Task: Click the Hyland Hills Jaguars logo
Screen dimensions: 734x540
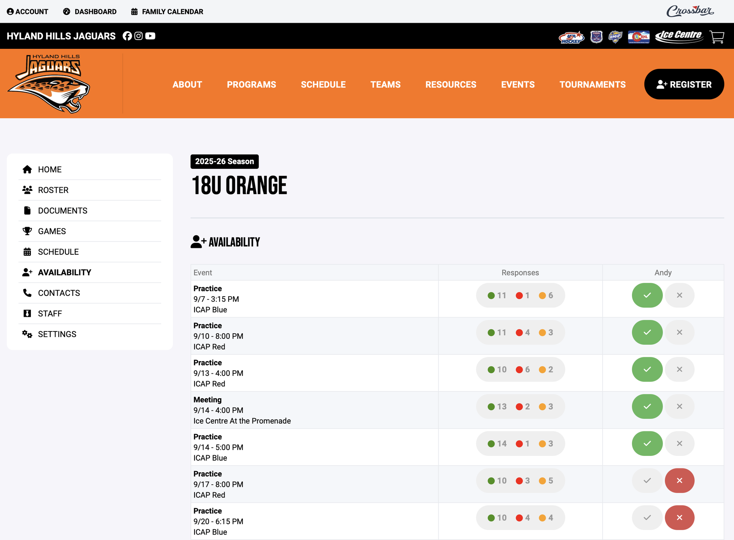Action: [49, 84]
